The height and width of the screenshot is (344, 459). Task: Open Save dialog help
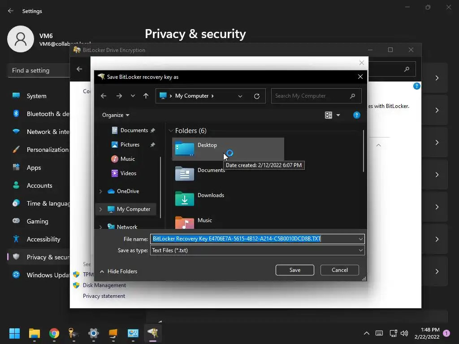356,115
